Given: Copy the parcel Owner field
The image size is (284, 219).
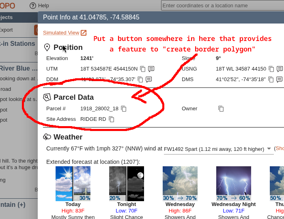Looking at the screenshot, I should (x=221, y=109).
